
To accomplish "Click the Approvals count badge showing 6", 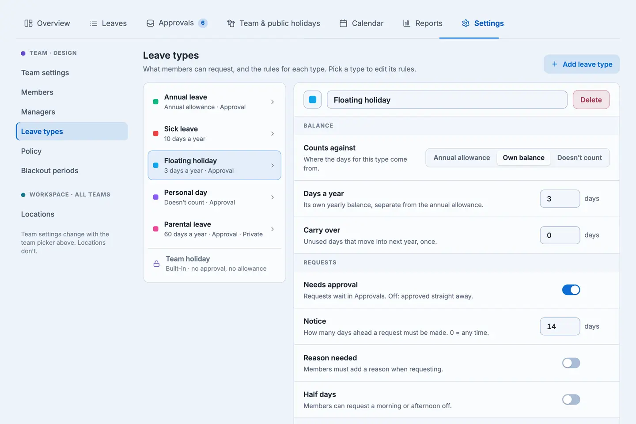I will pyautogui.click(x=203, y=23).
